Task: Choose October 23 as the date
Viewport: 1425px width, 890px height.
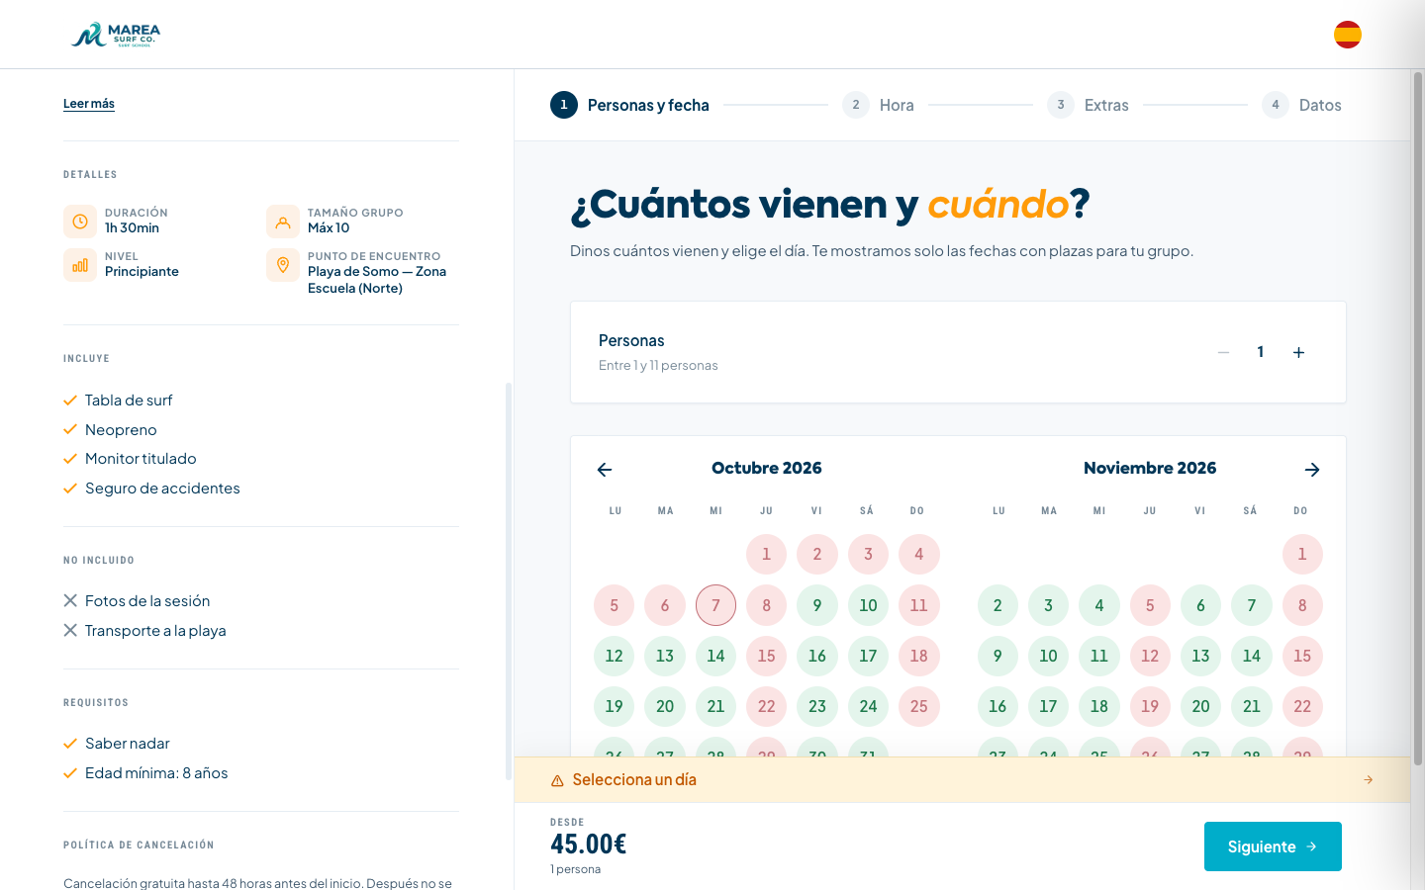Action: (817, 706)
